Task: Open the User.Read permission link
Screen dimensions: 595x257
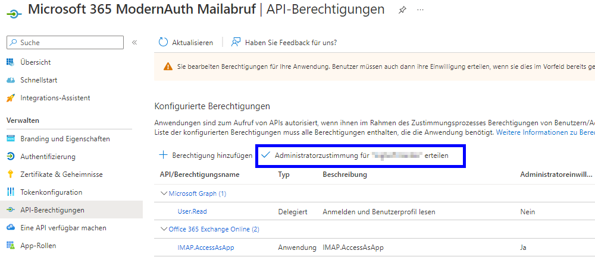Action: point(192,211)
